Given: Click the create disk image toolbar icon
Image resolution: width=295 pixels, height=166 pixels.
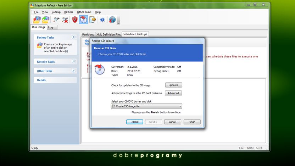Looking at the screenshot, I should coord(37,20).
